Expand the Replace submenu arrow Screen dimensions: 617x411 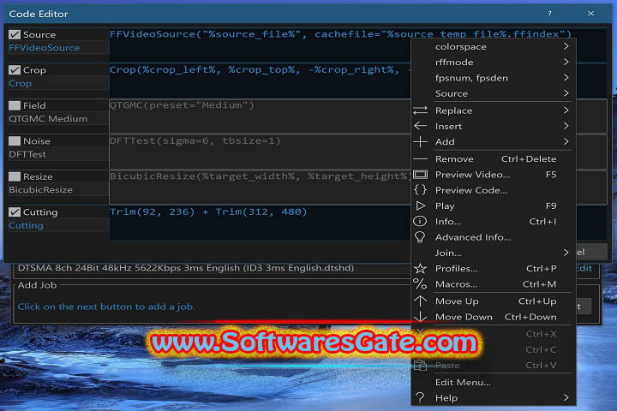[x=566, y=110]
